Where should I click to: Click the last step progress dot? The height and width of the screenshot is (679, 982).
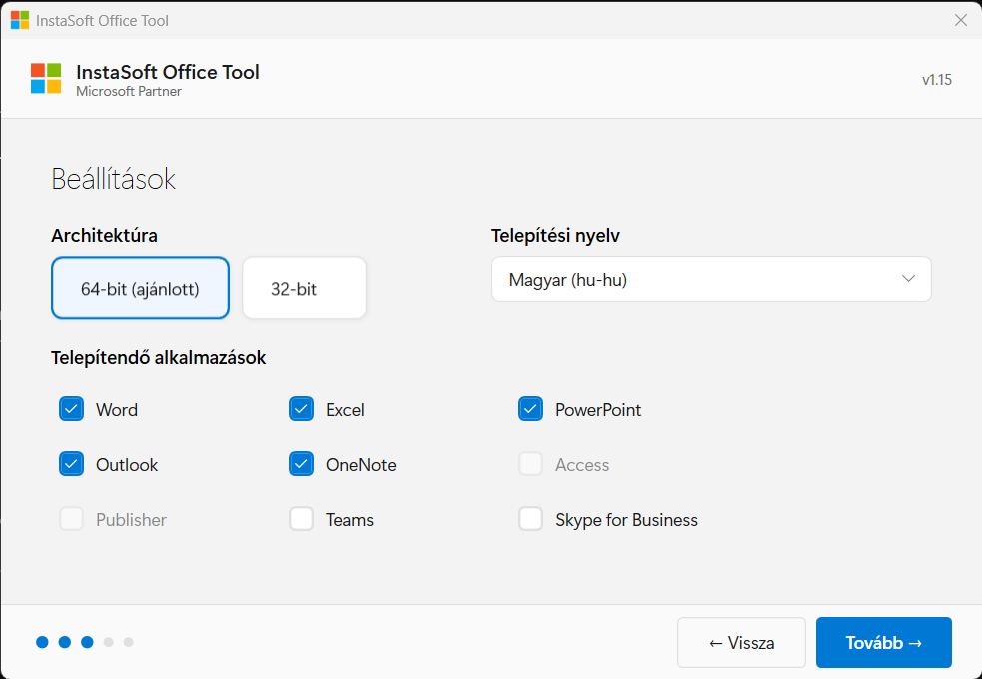click(128, 642)
